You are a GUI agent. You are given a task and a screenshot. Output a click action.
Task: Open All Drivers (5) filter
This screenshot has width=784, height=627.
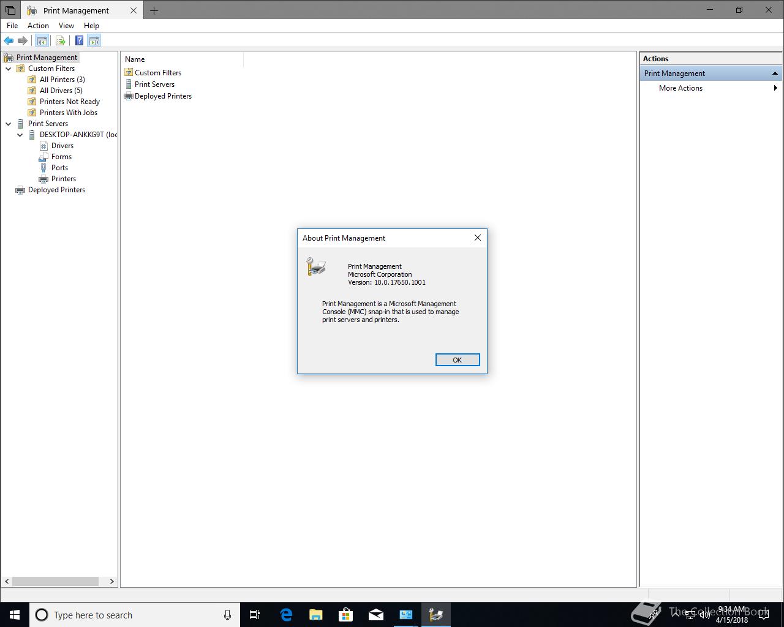61,91
